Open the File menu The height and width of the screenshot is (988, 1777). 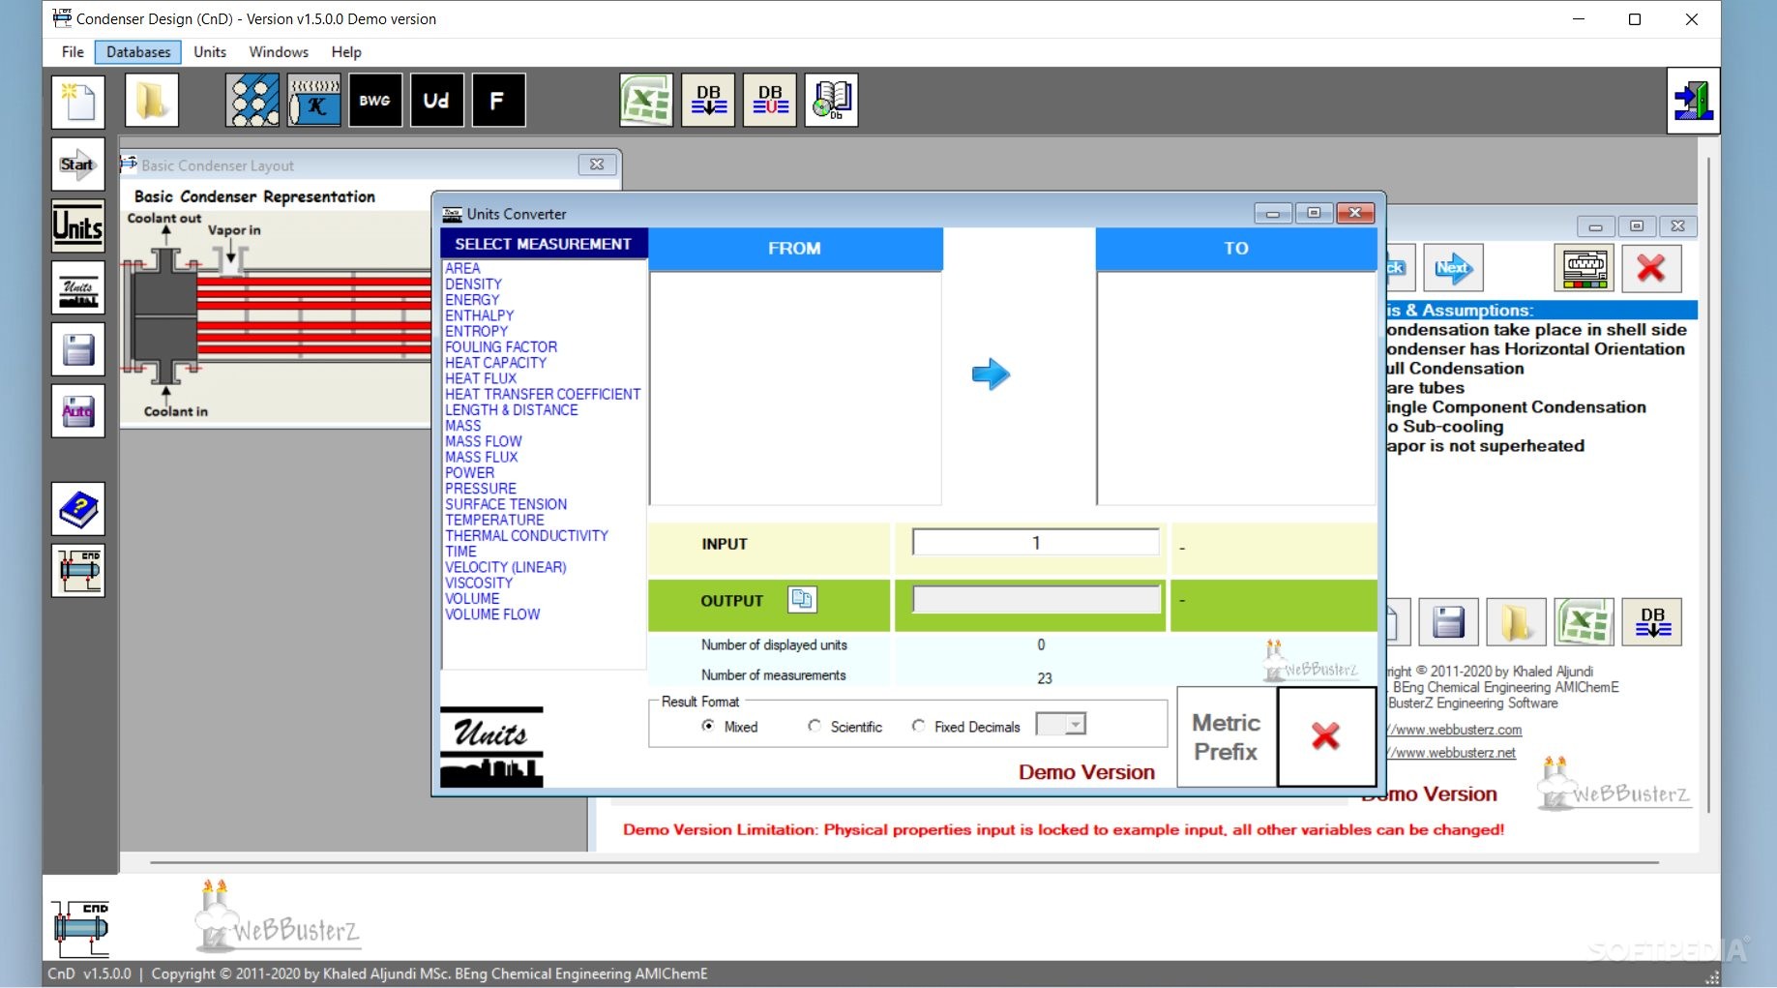73,52
